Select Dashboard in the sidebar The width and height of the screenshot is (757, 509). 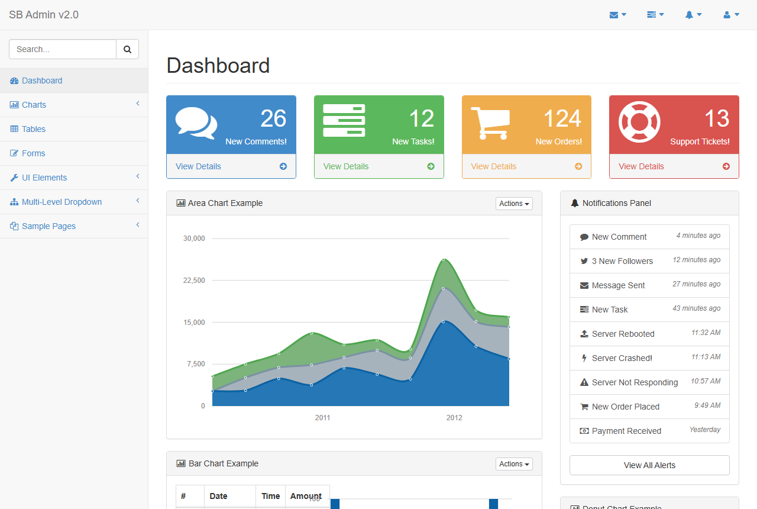74,80
